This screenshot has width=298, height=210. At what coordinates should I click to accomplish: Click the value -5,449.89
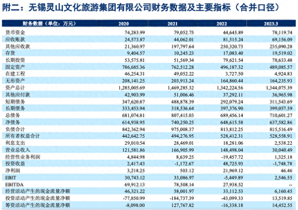[x=234, y=178]
